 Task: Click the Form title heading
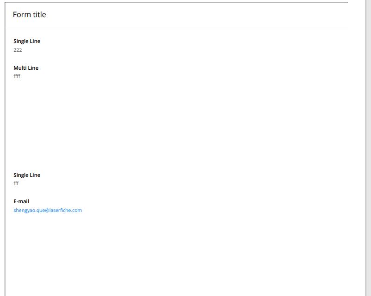(x=29, y=14)
